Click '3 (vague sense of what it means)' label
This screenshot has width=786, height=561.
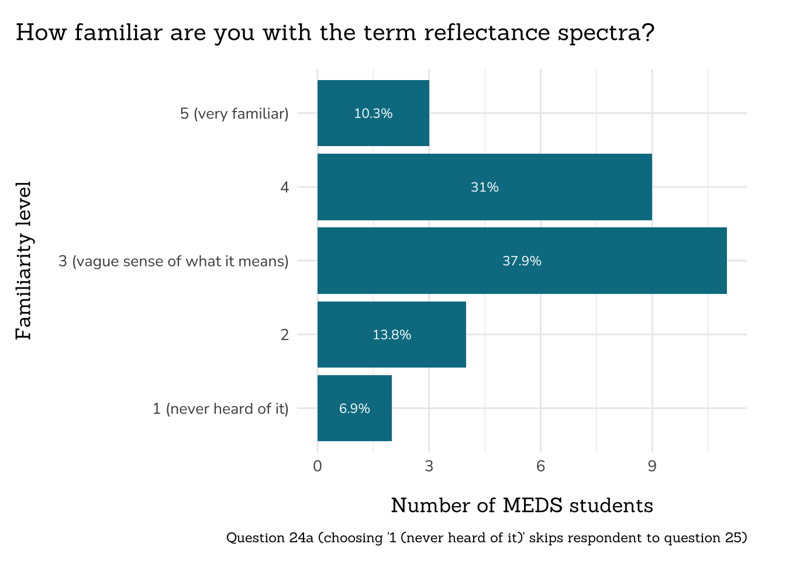pyautogui.click(x=173, y=261)
